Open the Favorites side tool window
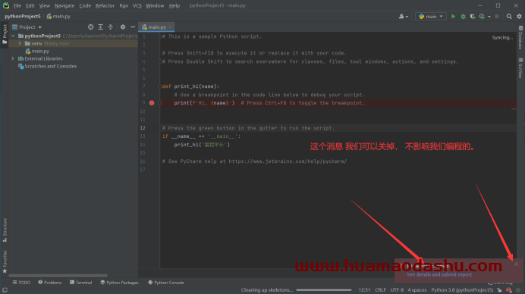Image resolution: width=525 pixels, height=294 pixels. click(5, 261)
